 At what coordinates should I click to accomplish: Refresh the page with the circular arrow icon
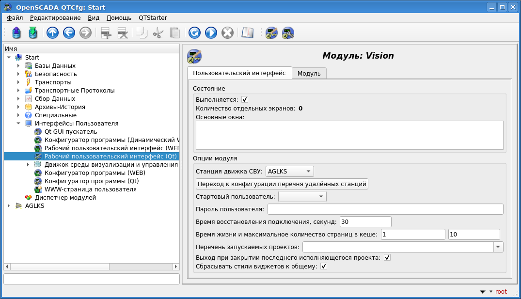(194, 33)
